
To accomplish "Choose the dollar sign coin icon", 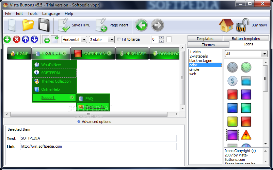I will click(x=232, y=81).
